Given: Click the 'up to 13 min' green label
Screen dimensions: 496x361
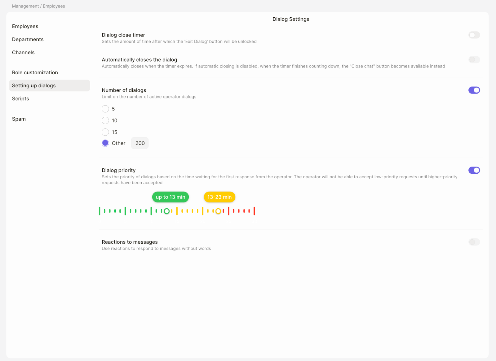Looking at the screenshot, I should [x=170, y=197].
